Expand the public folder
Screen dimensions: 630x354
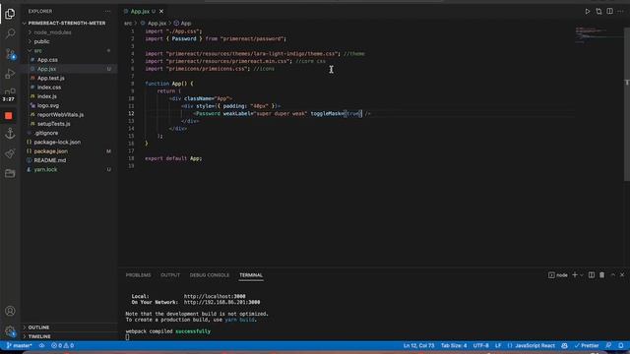click(x=41, y=41)
